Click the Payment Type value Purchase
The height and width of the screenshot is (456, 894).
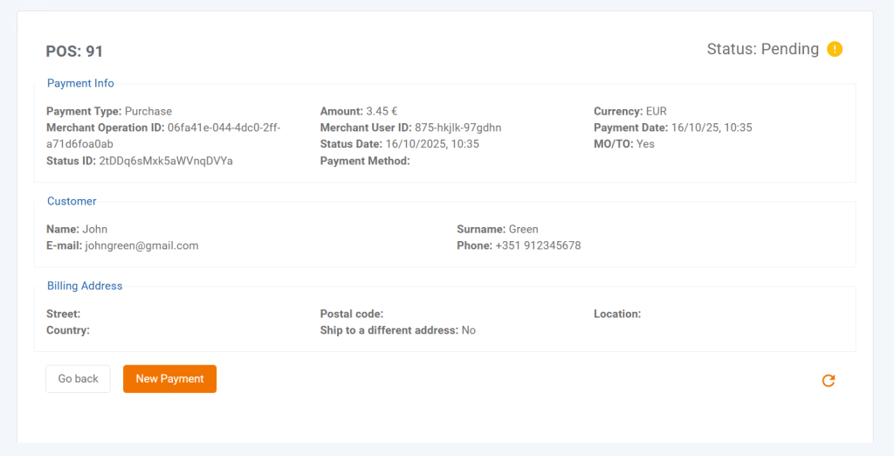point(148,112)
